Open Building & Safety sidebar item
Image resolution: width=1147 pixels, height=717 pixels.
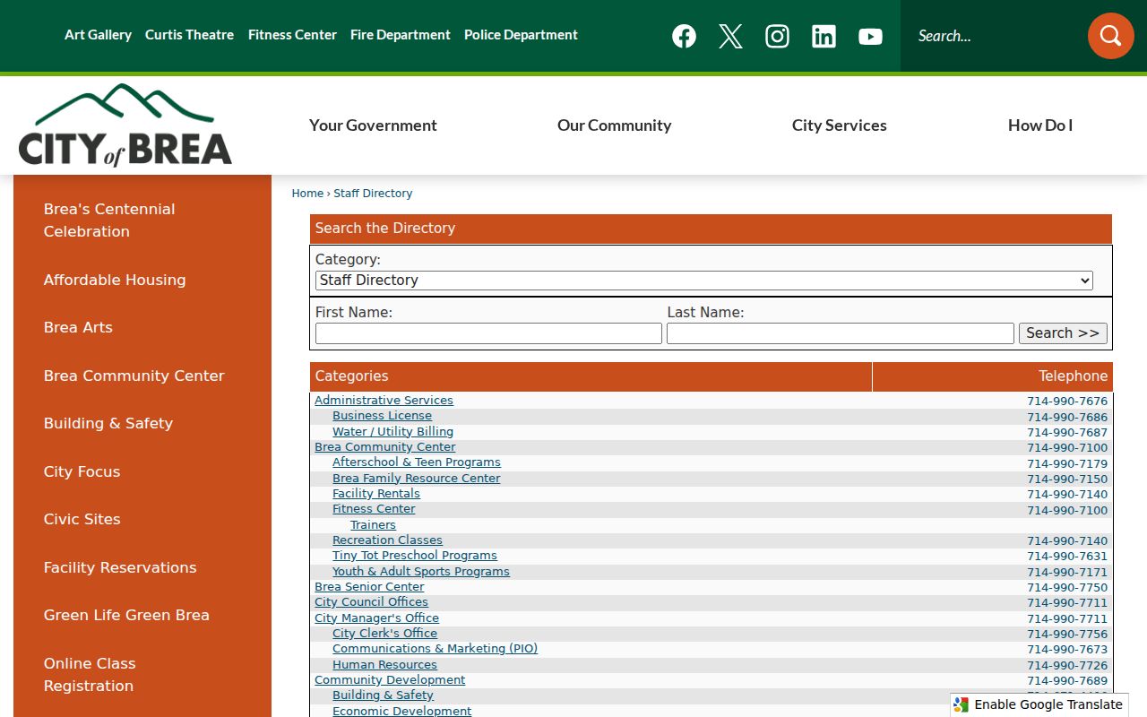pos(108,423)
